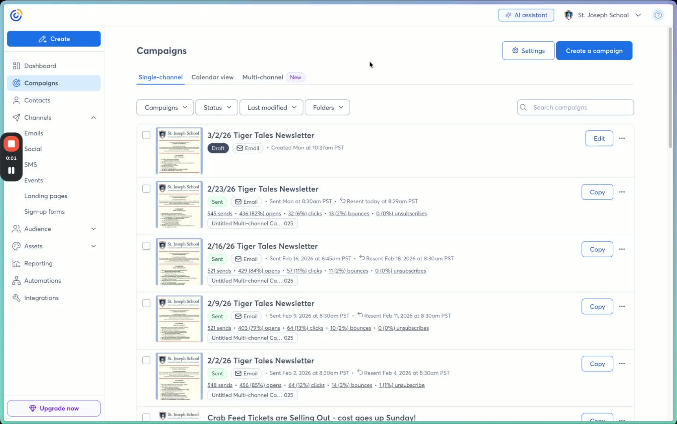Copy the 2/16/26 Tiger Tales Newsletter

[x=597, y=249]
